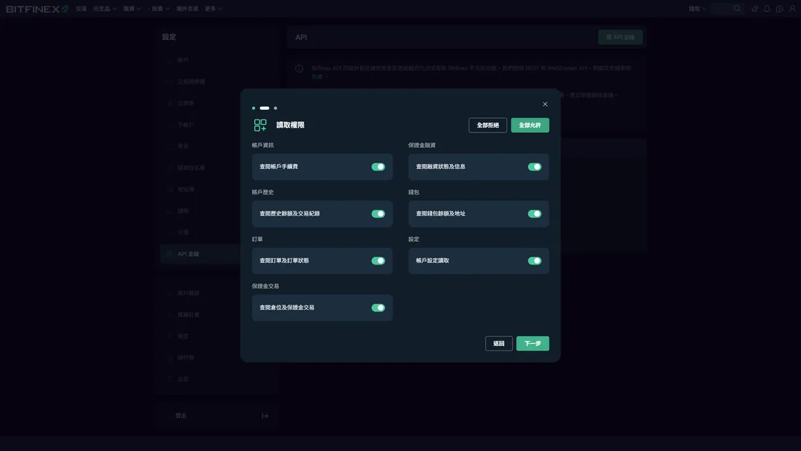Click the 讀取權限 permissions grid icon
The image size is (801, 451).
click(260, 125)
